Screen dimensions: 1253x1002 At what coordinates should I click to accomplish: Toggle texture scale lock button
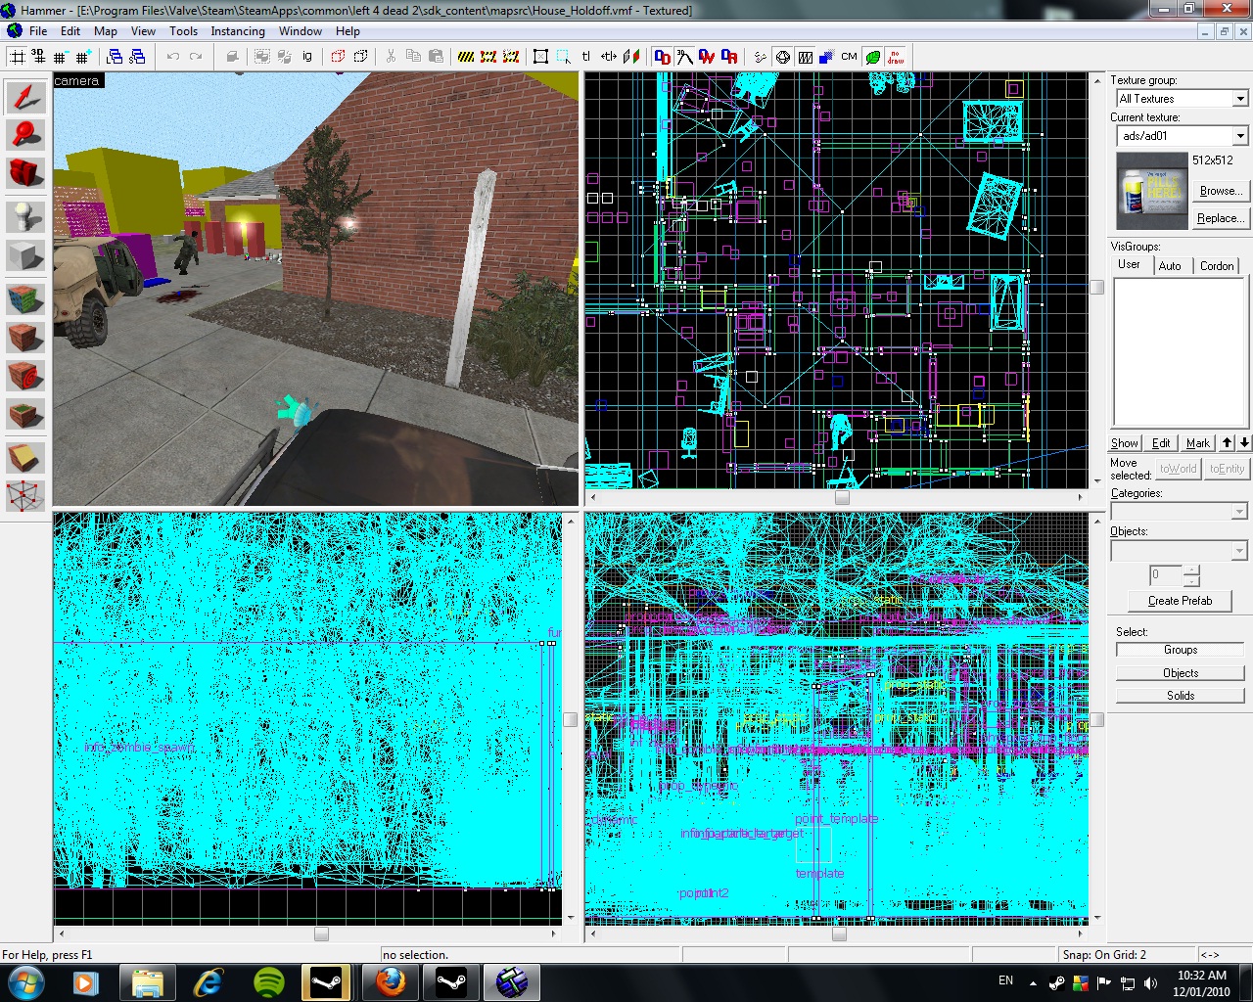(x=609, y=57)
